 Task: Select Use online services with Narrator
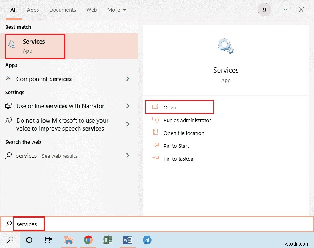(60, 106)
